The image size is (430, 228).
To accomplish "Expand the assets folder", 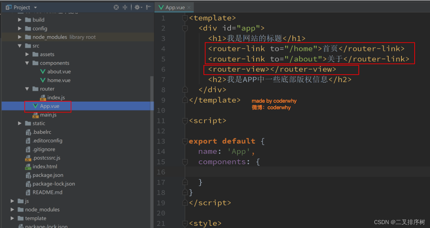I will pos(27,54).
